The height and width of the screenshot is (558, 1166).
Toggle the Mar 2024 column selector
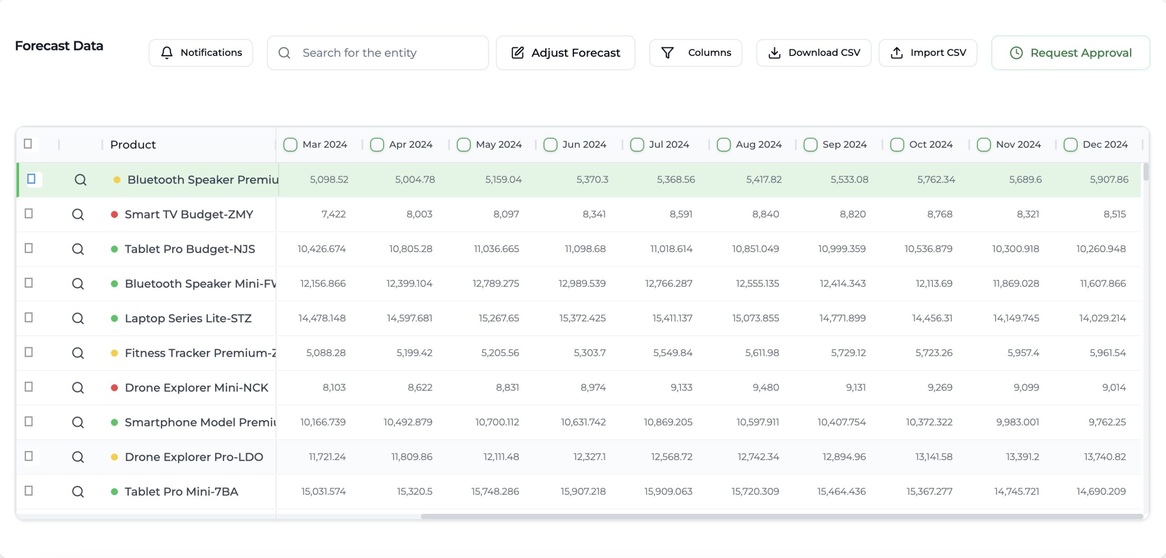290,145
